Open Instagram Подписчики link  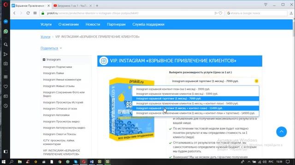tap(57, 67)
